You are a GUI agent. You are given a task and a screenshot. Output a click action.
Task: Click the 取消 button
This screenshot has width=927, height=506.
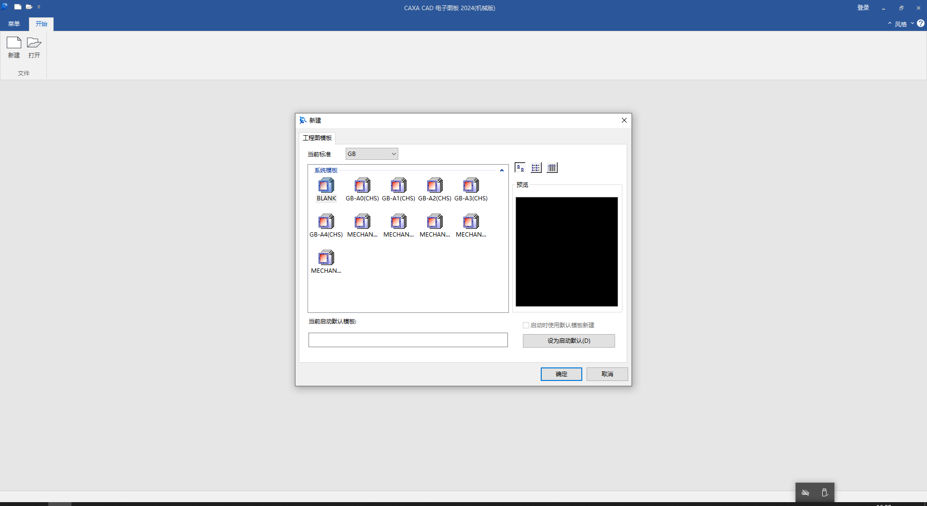click(x=607, y=374)
